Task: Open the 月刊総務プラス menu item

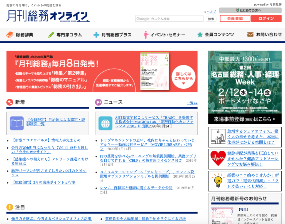Action: coord(112,35)
